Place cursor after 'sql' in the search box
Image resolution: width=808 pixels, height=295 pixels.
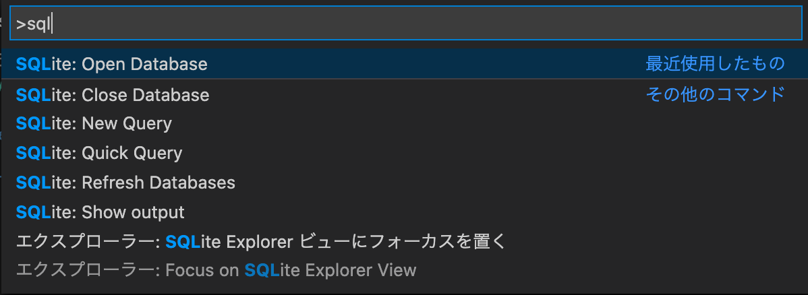(x=52, y=24)
